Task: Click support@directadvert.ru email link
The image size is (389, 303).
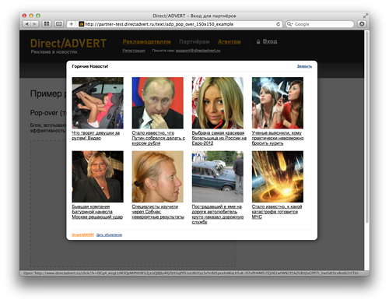Action: pos(198,51)
